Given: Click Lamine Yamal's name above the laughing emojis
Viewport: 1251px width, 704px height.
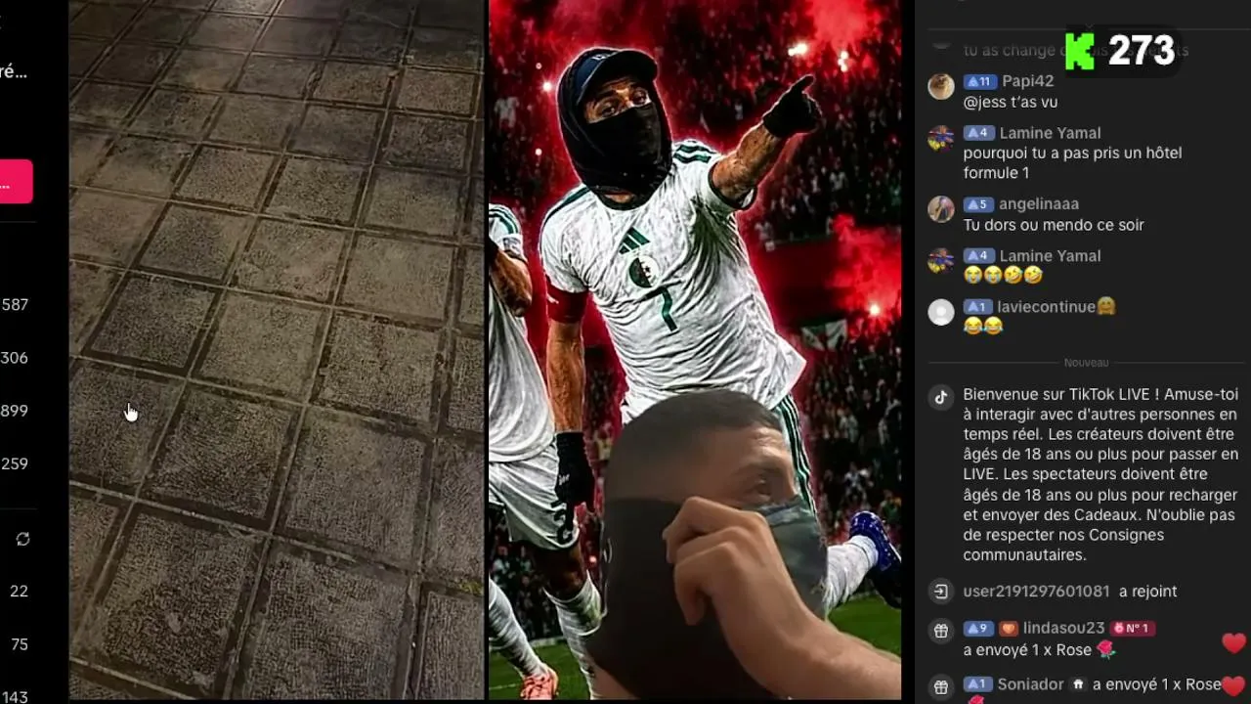Looking at the screenshot, I should click(x=1050, y=256).
